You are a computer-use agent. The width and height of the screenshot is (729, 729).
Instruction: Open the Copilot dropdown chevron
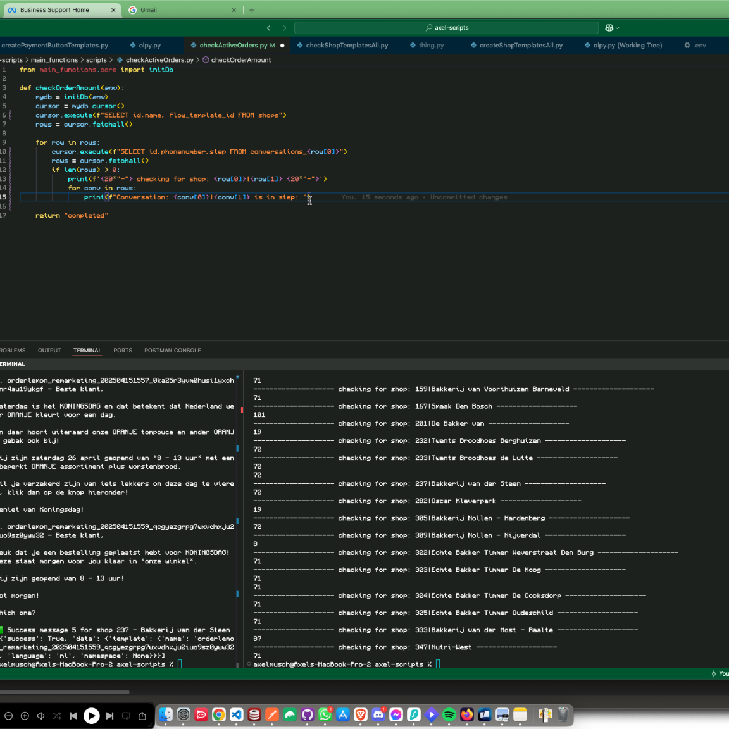pos(618,28)
